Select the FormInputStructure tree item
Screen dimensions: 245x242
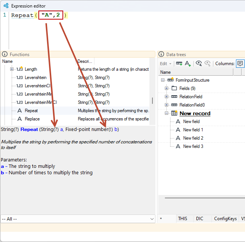193,80
